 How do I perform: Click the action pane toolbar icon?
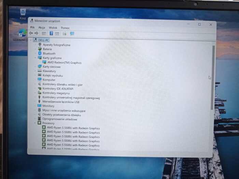click(57, 33)
